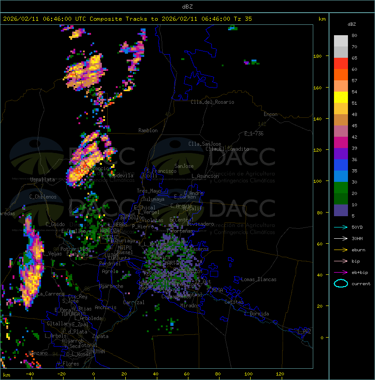Click the '-40' tick on bottom km axis
Screen dimensions: 375x380
tap(30, 374)
